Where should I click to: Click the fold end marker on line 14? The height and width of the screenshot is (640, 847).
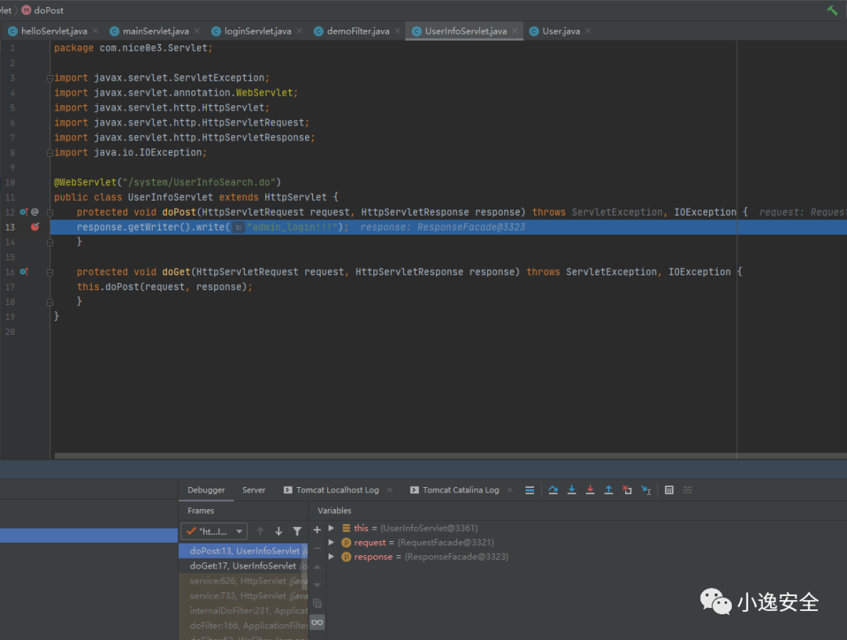point(49,242)
